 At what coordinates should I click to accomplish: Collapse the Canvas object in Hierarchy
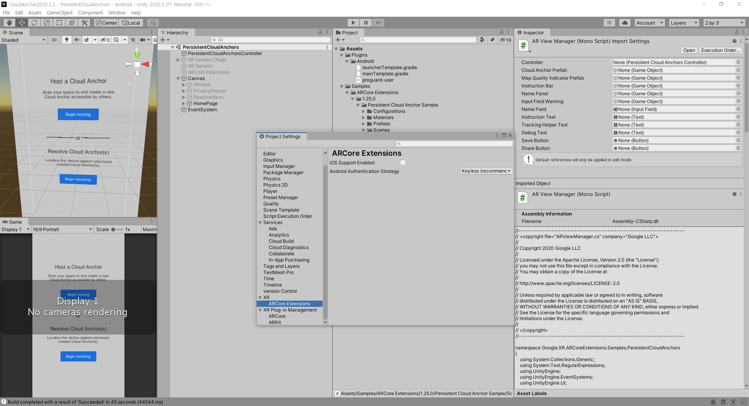click(x=178, y=78)
